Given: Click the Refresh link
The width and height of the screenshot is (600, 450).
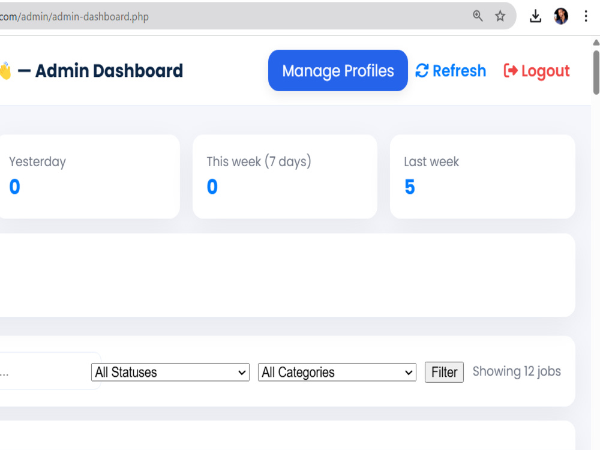Looking at the screenshot, I should click(451, 71).
